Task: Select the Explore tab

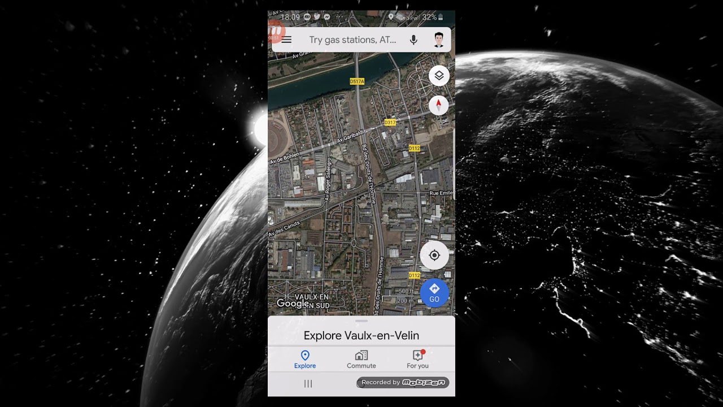Action: 305,360
